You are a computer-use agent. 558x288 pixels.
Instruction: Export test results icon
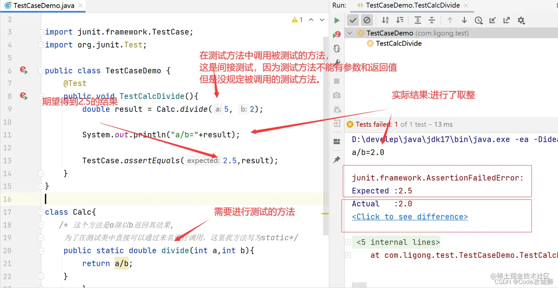click(x=507, y=20)
